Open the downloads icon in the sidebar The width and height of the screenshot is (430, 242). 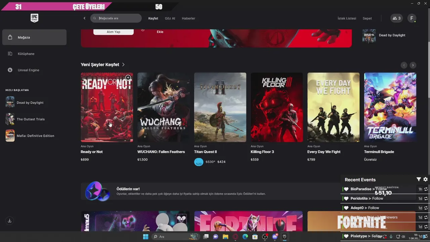(10, 220)
